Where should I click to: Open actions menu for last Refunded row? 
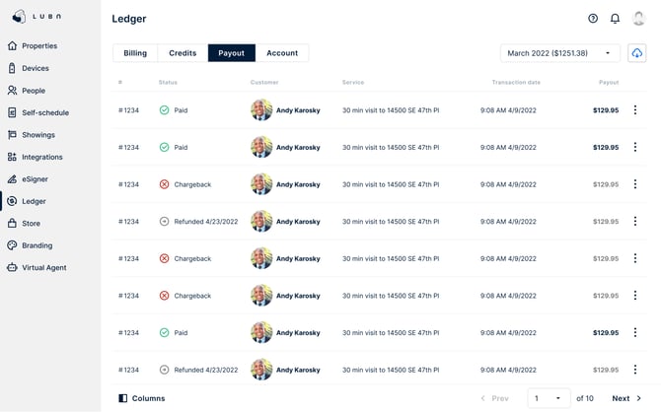click(635, 370)
